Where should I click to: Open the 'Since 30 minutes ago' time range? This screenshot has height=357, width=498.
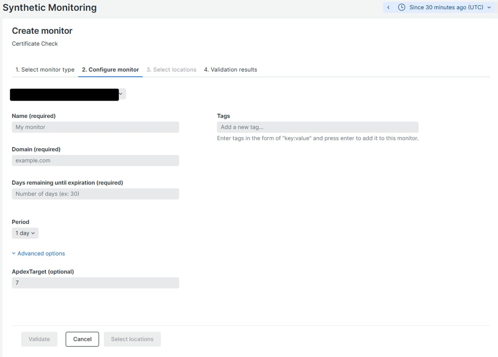pyautogui.click(x=446, y=7)
